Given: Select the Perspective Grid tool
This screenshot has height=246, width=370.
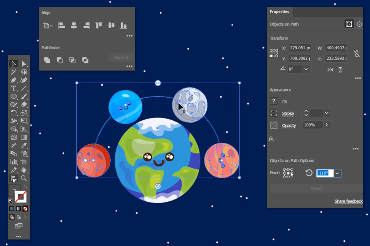Looking at the screenshot, I should pos(24,129).
